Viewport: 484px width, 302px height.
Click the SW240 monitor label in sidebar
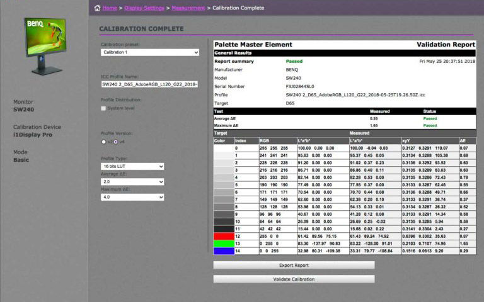(24, 109)
